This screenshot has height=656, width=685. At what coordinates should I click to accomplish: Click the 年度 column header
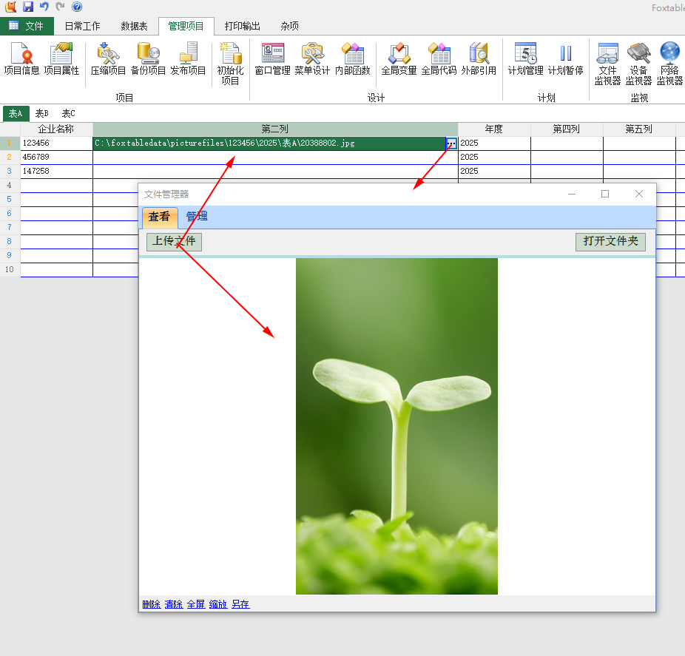pos(494,129)
